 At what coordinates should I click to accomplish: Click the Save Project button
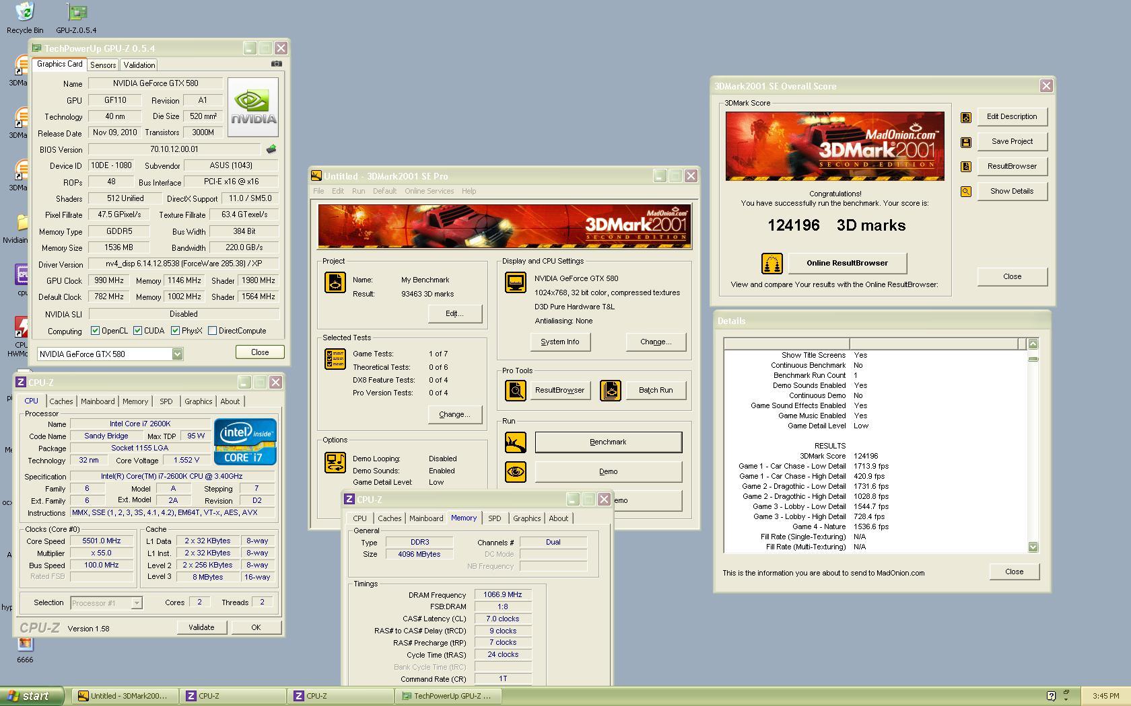(x=1012, y=141)
